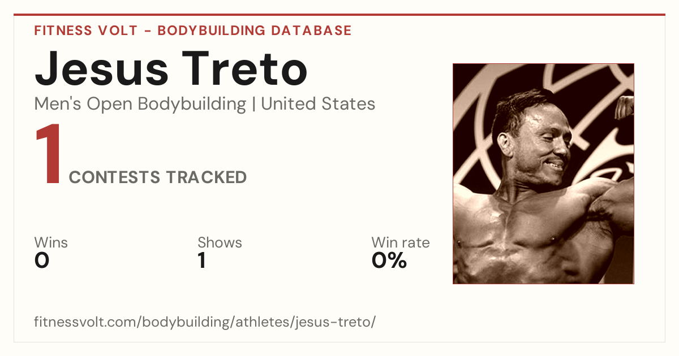Viewport: 679px width, 356px height.
Task: Click the red top border line
Action: pos(339,15)
